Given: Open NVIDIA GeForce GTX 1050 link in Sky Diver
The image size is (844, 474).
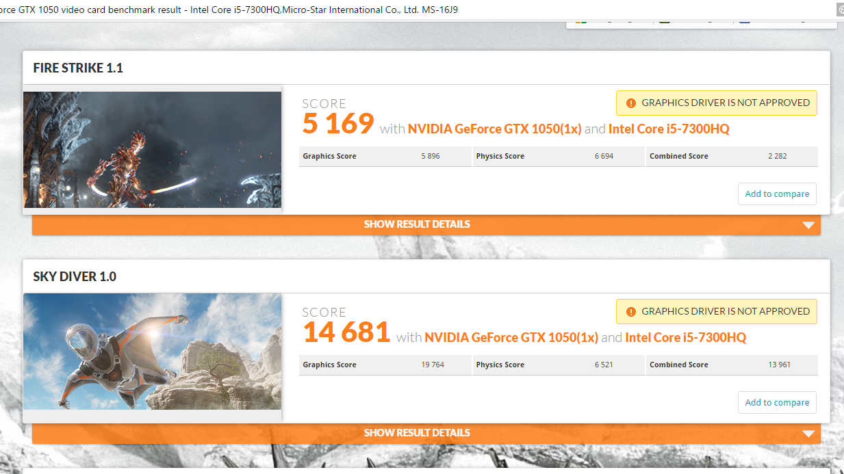Looking at the screenshot, I should (x=511, y=338).
